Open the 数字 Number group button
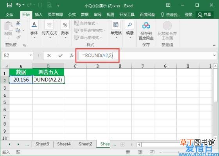Image resolution: width=219 pixels, height=156 pixels. click(65, 30)
